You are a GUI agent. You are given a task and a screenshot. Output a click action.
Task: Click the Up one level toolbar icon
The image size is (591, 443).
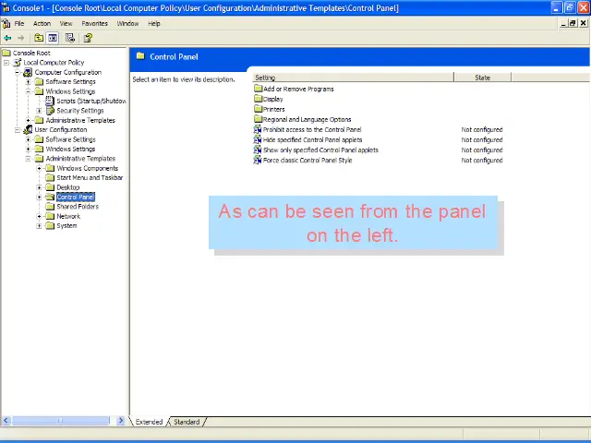coord(39,38)
